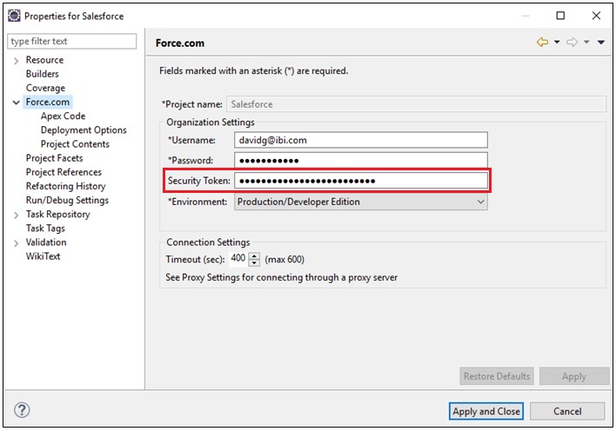Click the Apply button

[574, 376]
